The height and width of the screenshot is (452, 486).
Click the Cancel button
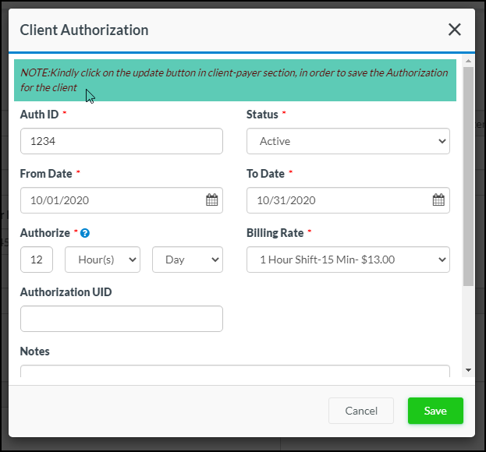[361, 411]
